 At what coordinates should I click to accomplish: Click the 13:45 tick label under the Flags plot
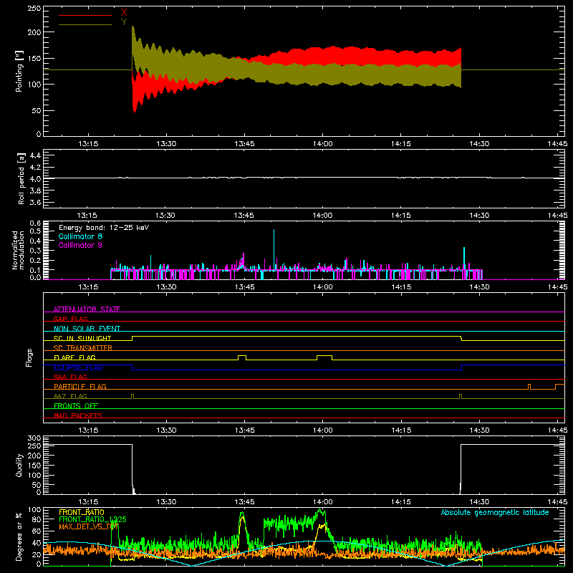(x=244, y=430)
